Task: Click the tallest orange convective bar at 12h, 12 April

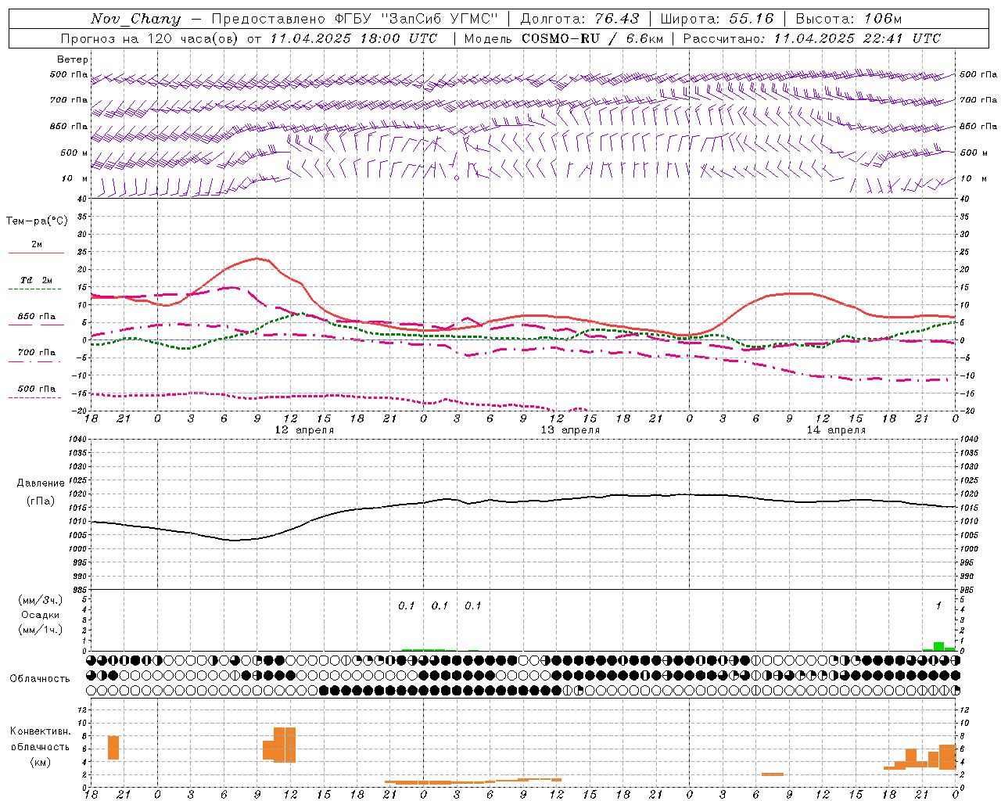Action: coord(290,745)
